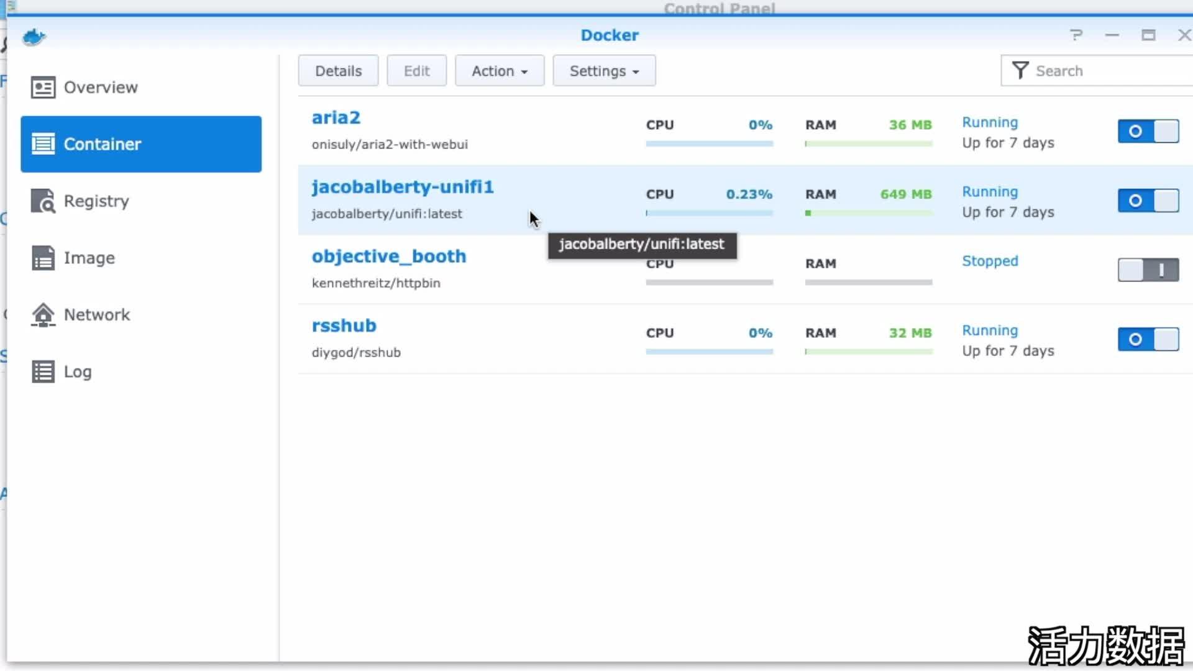Click the Details button
This screenshot has height=671, width=1193.
339,70
